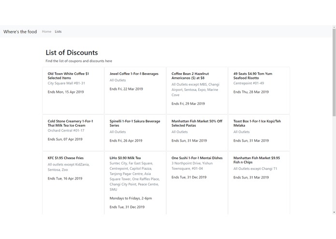
Task: Open Coffee Bean 2 Hazelnut Americanos title
Action: (x=190, y=76)
